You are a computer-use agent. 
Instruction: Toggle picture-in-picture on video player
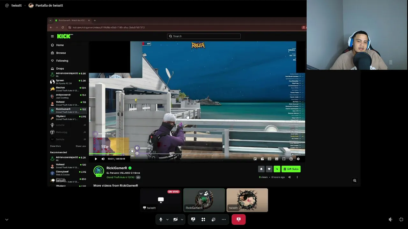coord(255,159)
